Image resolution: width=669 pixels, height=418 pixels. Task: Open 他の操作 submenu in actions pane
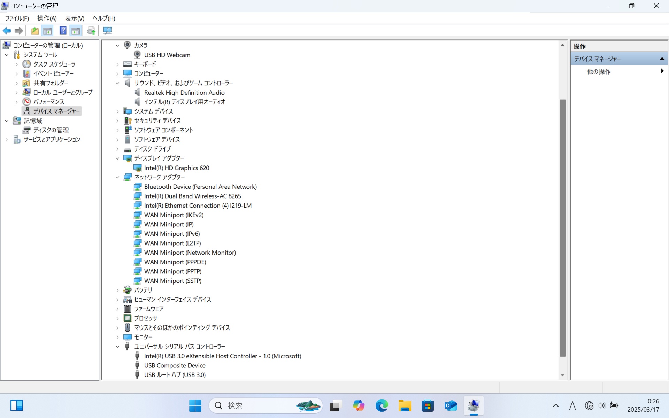pos(620,71)
